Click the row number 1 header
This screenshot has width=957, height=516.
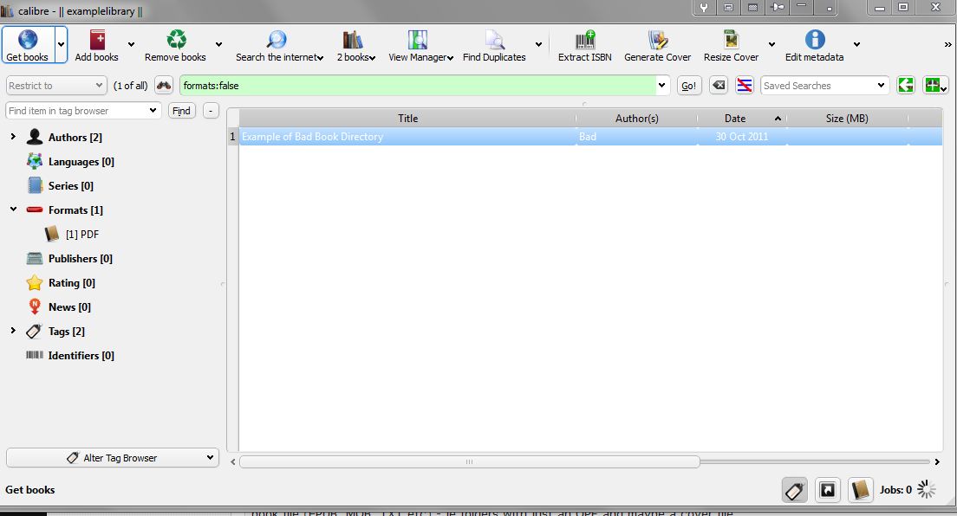click(x=232, y=137)
